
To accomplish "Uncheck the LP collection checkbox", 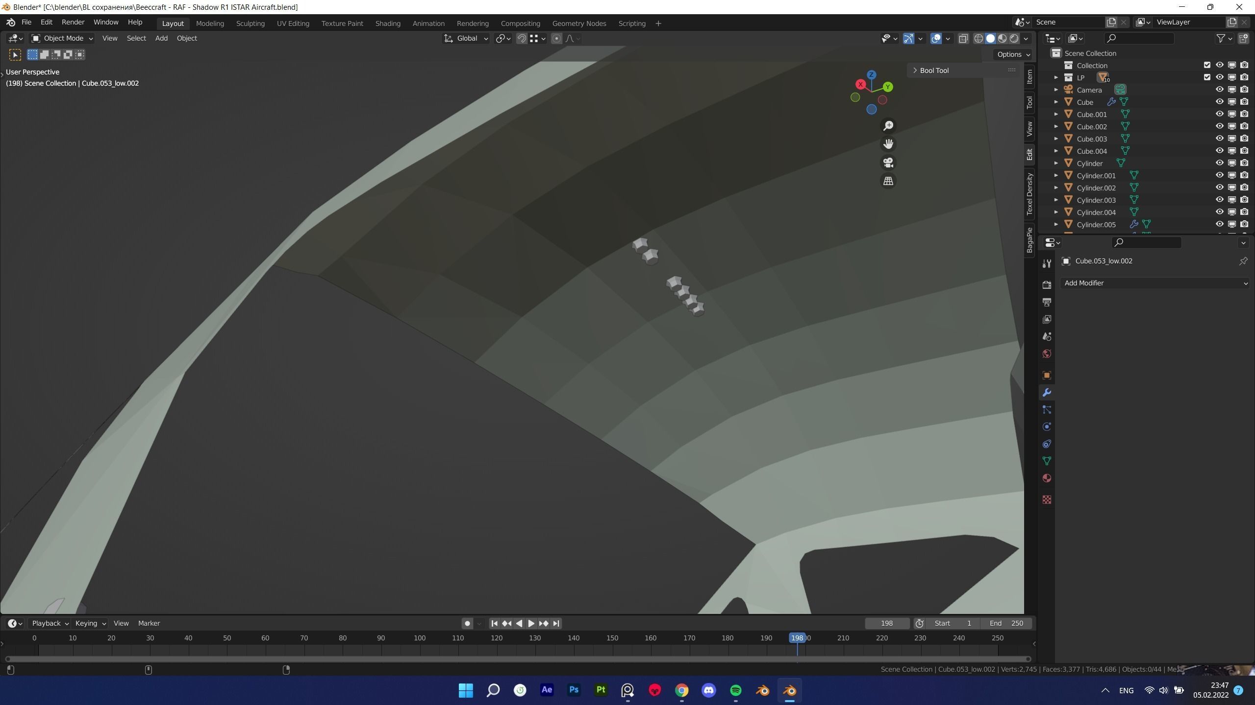I will point(1207,77).
